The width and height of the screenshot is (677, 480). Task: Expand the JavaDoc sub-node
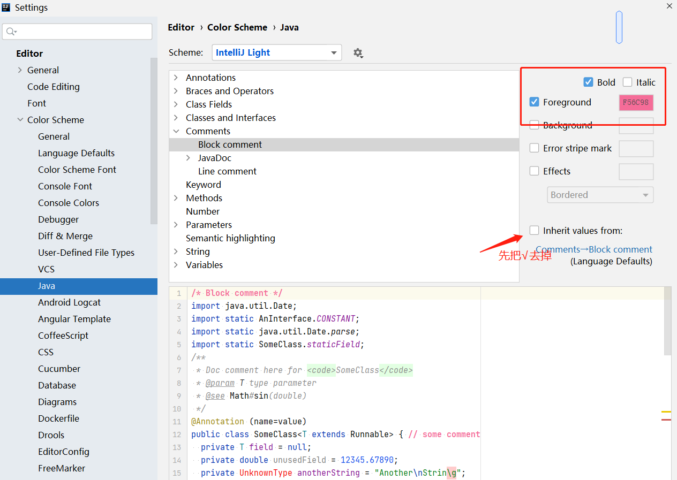click(188, 158)
